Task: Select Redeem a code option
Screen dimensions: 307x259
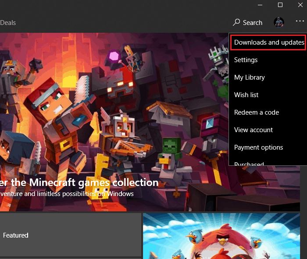Action: [268, 112]
